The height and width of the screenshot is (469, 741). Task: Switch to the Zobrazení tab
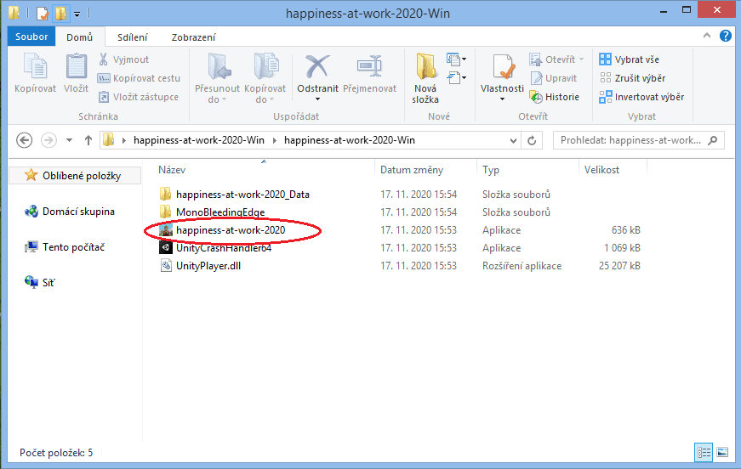[193, 37]
